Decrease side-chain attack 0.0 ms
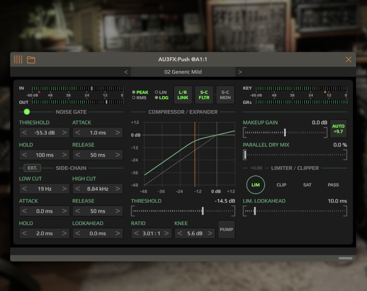The image size is (367, 291). [24, 211]
